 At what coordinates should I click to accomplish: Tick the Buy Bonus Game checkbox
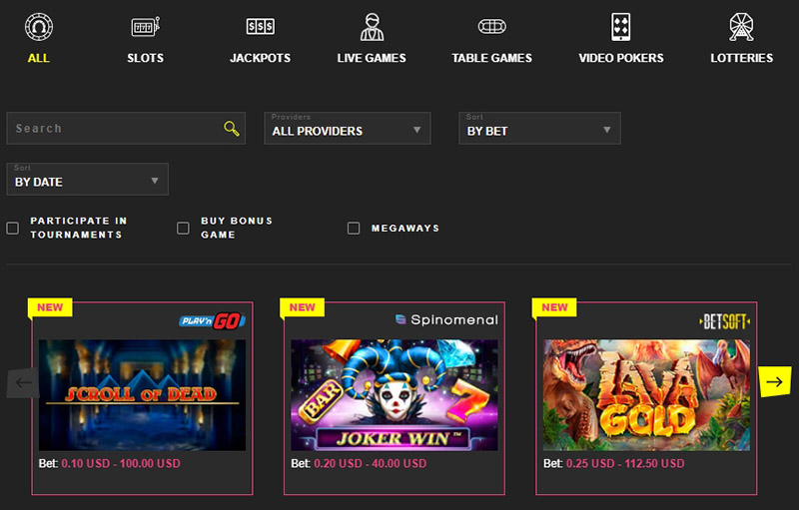click(x=183, y=228)
